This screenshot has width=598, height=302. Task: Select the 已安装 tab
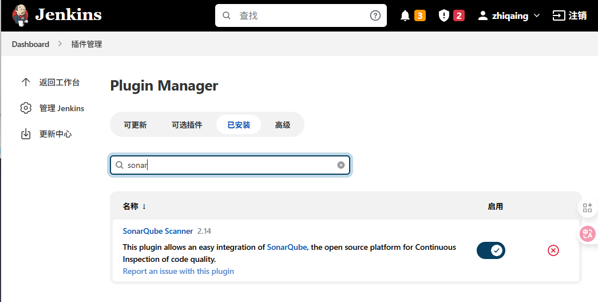point(239,124)
